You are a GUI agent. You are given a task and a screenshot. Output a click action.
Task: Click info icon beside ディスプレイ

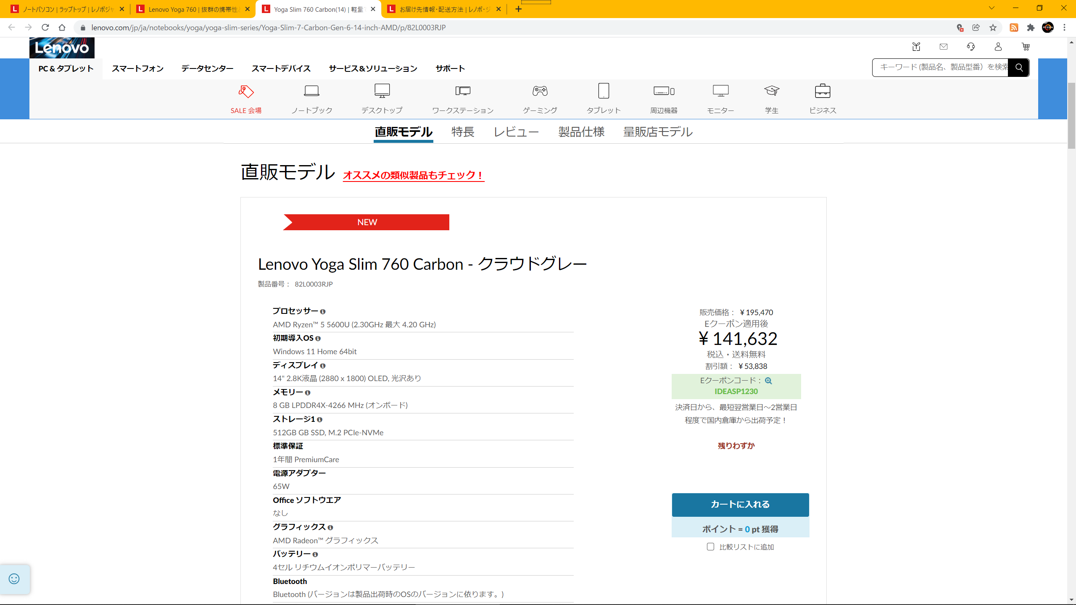(323, 366)
